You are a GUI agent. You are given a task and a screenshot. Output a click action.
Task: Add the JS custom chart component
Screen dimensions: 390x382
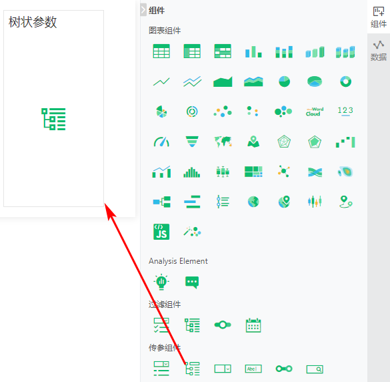(161, 232)
